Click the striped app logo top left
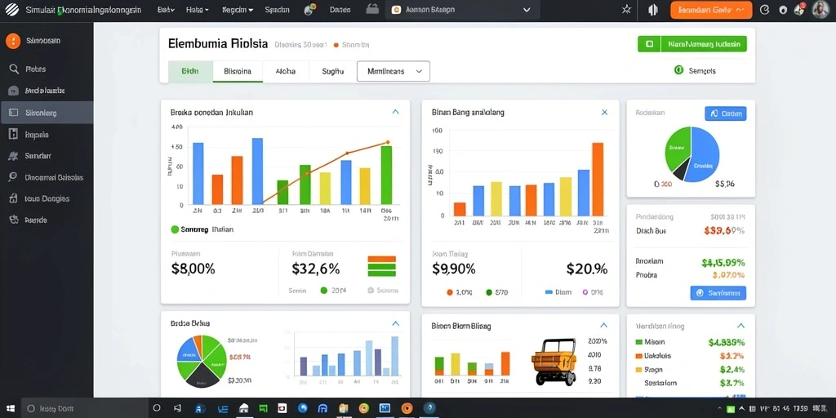836x418 pixels. (11, 10)
